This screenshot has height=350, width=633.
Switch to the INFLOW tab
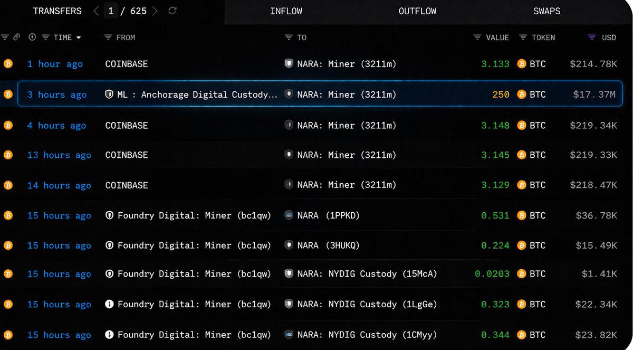(286, 11)
